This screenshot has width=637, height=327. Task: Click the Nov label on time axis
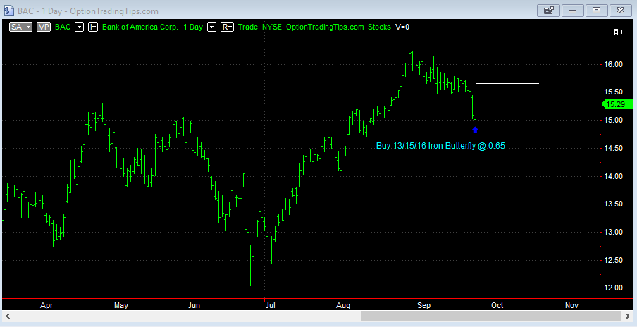click(x=571, y=305)
